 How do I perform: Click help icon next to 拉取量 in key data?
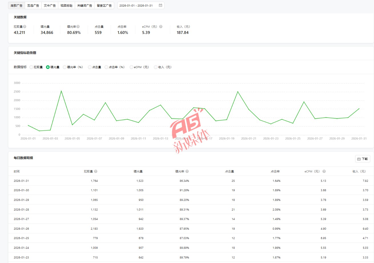[25, 26]
